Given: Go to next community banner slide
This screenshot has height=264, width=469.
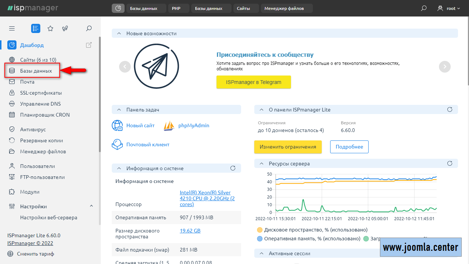Looking at the screenshot, I should pos(445,67).
